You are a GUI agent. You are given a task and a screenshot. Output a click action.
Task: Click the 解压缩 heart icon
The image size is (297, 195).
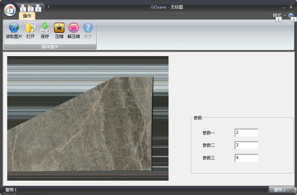click(x=74, y=28)
